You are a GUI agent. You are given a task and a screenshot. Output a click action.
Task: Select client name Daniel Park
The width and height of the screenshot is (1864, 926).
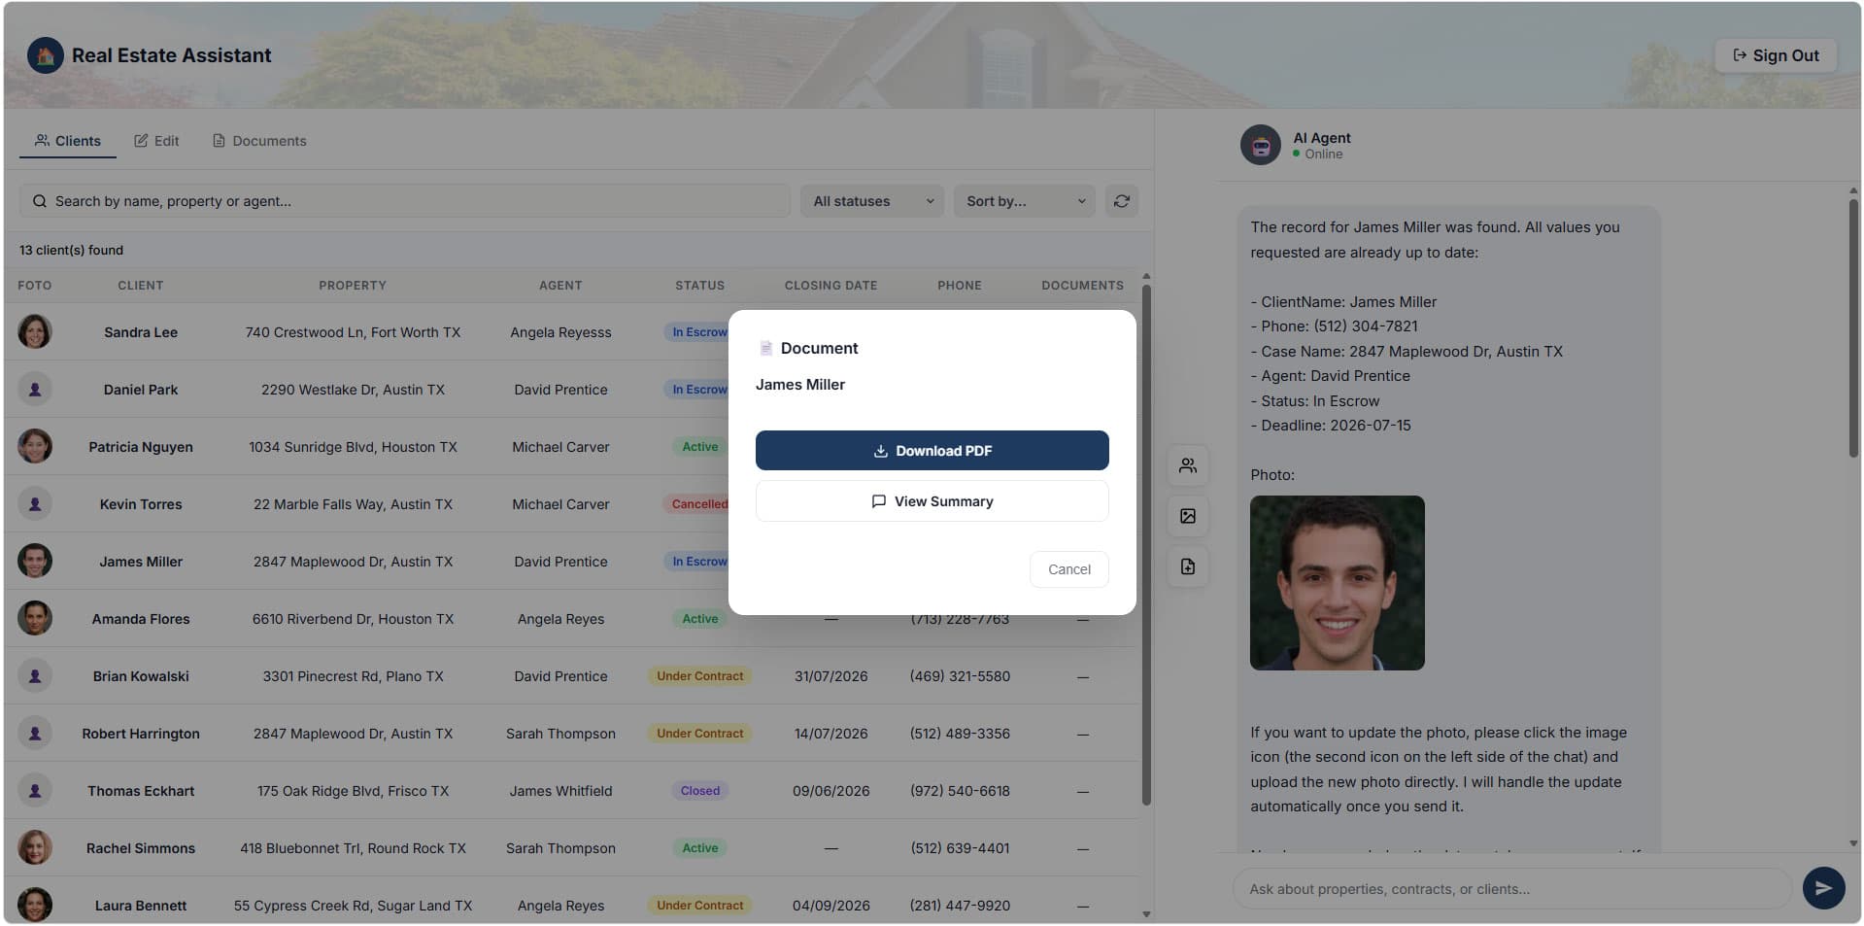point(141,390)
